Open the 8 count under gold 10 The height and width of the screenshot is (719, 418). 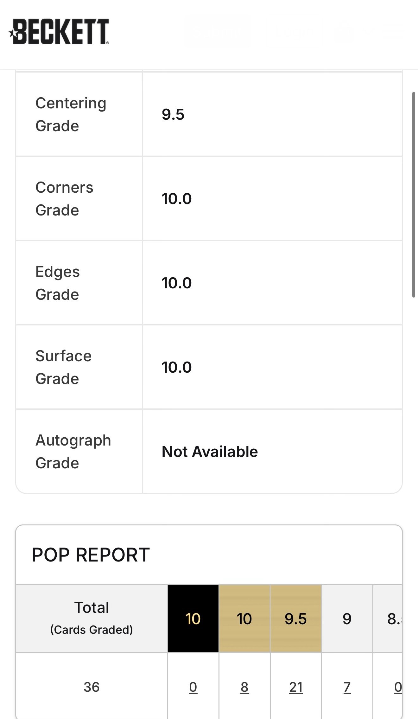pyautogui.click(x=244, y=687)
